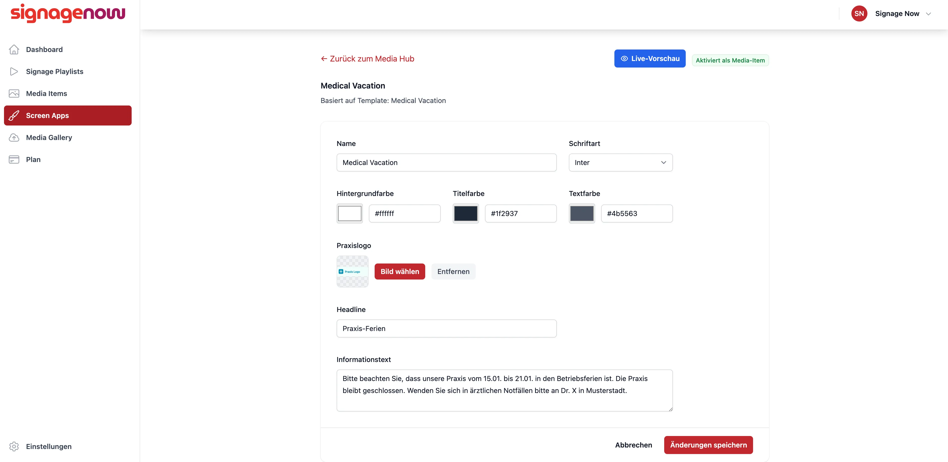Click the Einstellungen gear icon
The image size is (948, 462).
(14, 446)
